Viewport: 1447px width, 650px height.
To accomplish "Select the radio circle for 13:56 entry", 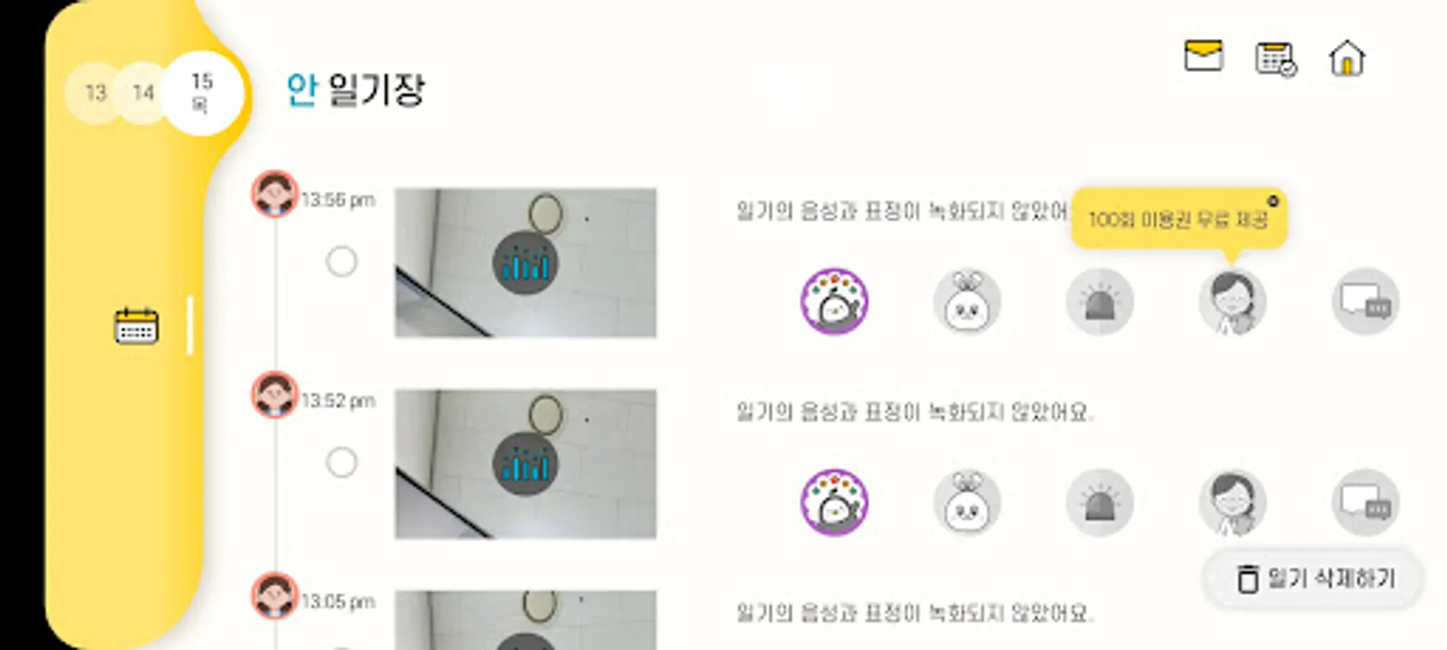I will pyautogui.click(x=342, y=261).
